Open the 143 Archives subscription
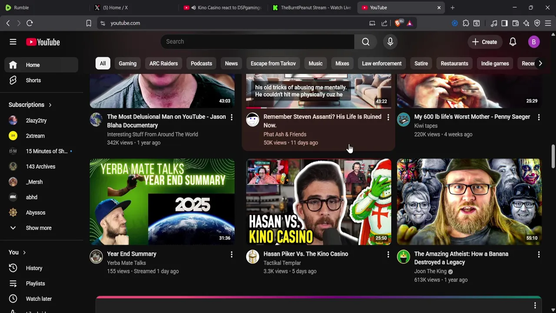The width and height of the screenshot is (556, 313). 41,166
